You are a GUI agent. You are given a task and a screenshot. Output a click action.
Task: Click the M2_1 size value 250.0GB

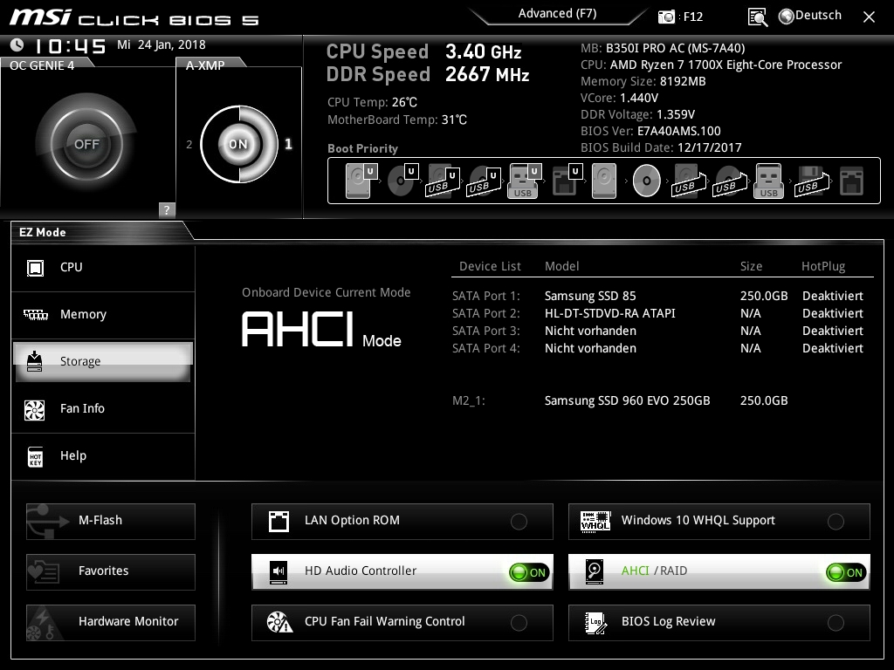[x=764, y=401]
